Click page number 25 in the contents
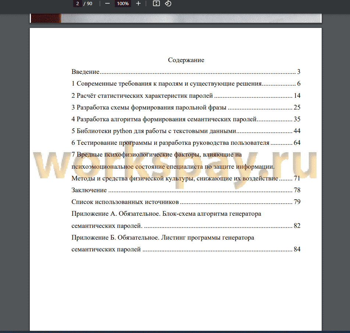The width and height of the screenshot is (350, 333). tap(297, 107)
